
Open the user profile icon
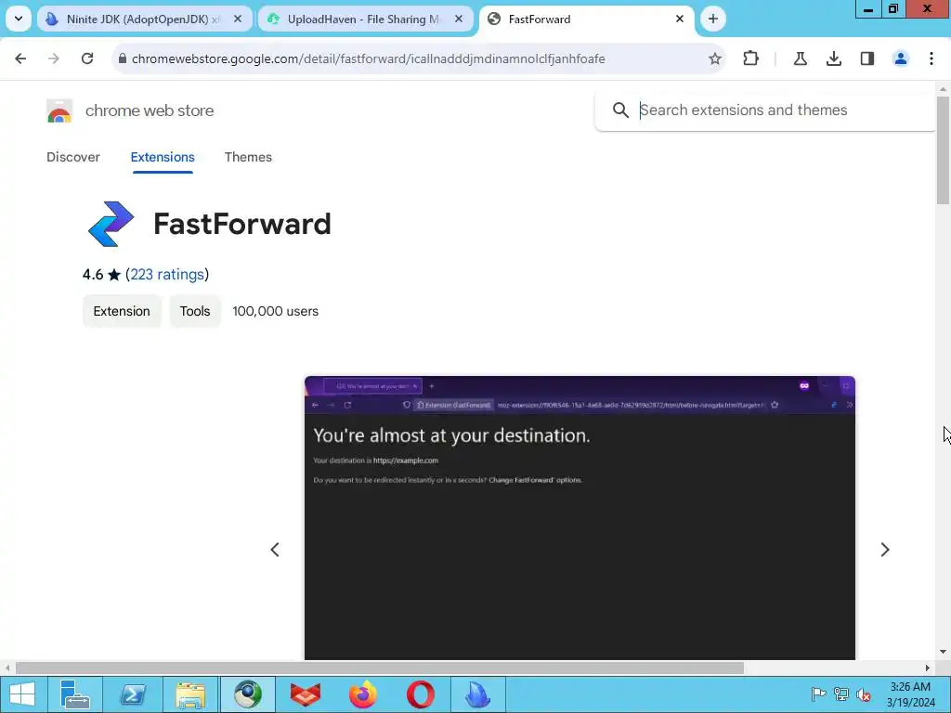pos(901,58)
